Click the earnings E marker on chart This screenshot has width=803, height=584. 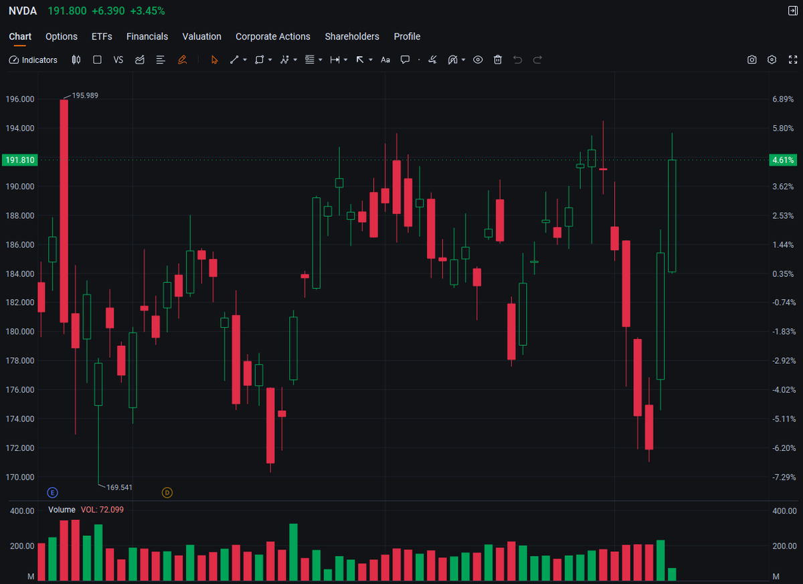tap(53, 492)
